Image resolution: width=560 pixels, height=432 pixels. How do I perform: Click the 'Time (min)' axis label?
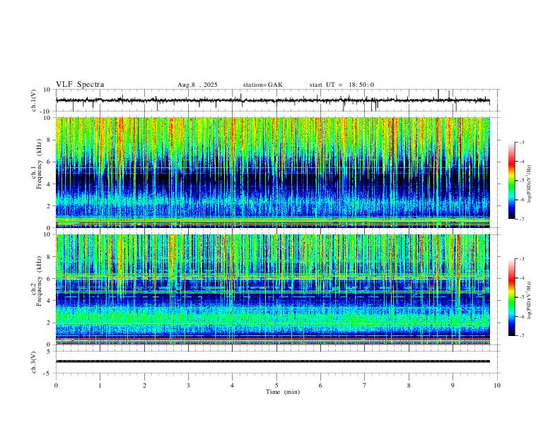283,392
